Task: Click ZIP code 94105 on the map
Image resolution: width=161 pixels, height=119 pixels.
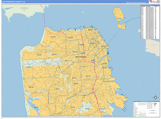Action: pyautogui.click(x=104, y=46)
